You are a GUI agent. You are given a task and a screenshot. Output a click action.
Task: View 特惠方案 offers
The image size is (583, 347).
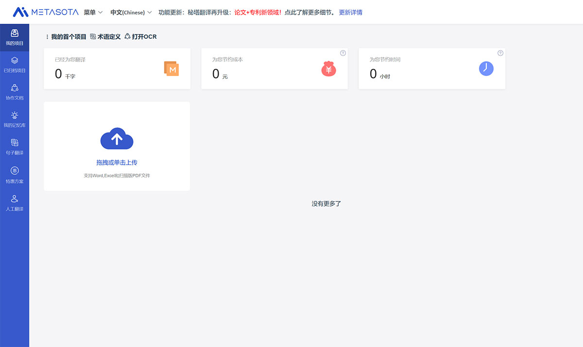tap(15, 175)
